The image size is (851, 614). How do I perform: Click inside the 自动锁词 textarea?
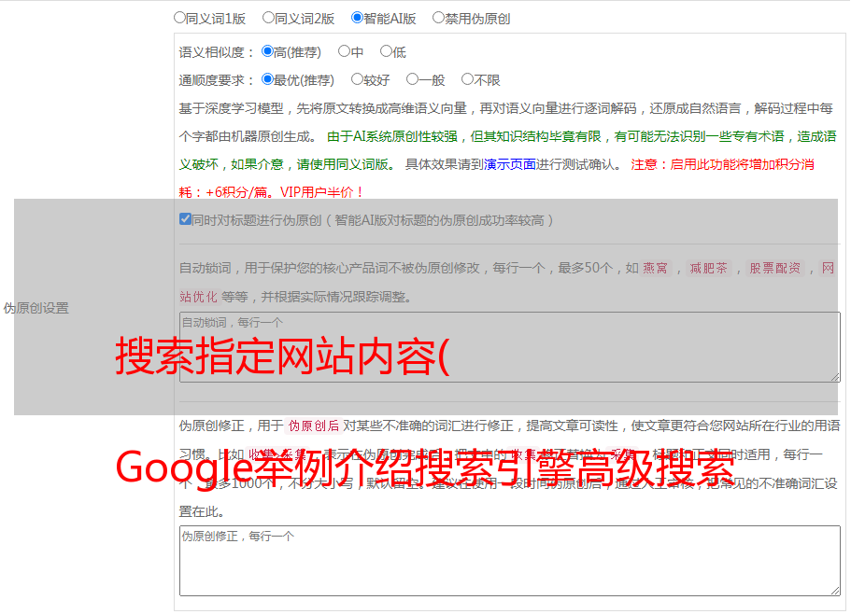coord(510,347)
